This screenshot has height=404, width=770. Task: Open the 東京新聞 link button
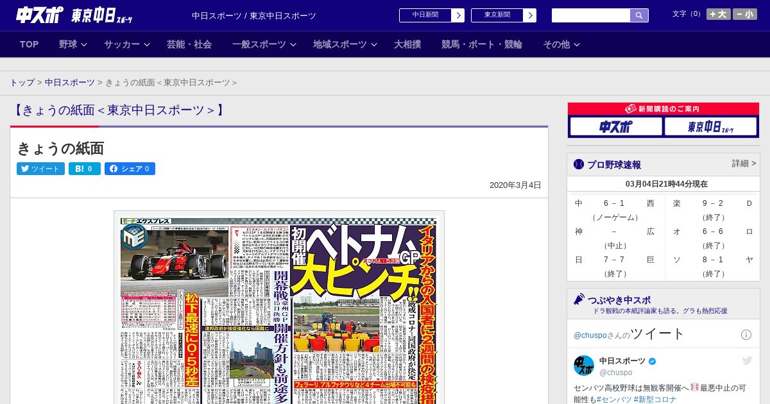click(x=497, y=15)
